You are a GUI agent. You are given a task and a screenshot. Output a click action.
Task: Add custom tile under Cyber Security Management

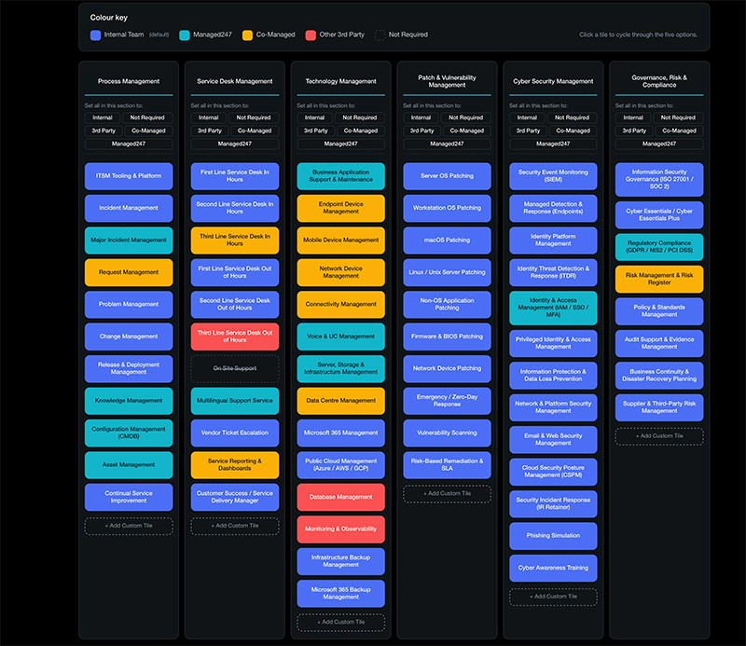(x=553, y=597)
